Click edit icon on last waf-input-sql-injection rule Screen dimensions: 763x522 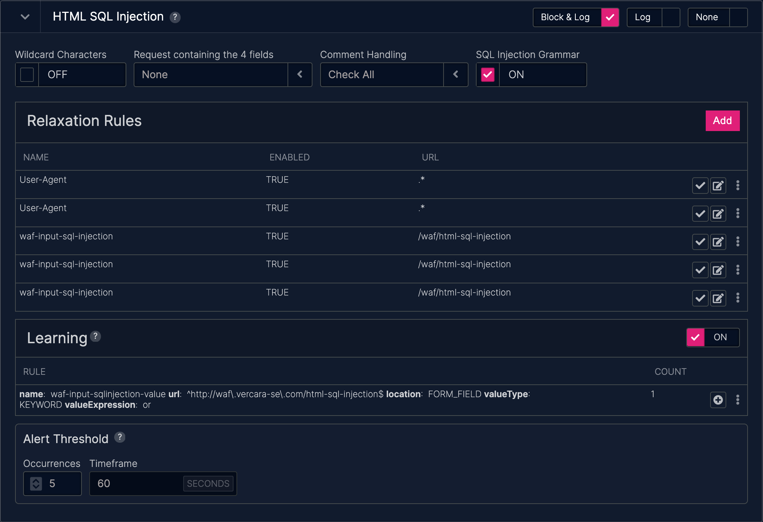(x=718, y=298)
